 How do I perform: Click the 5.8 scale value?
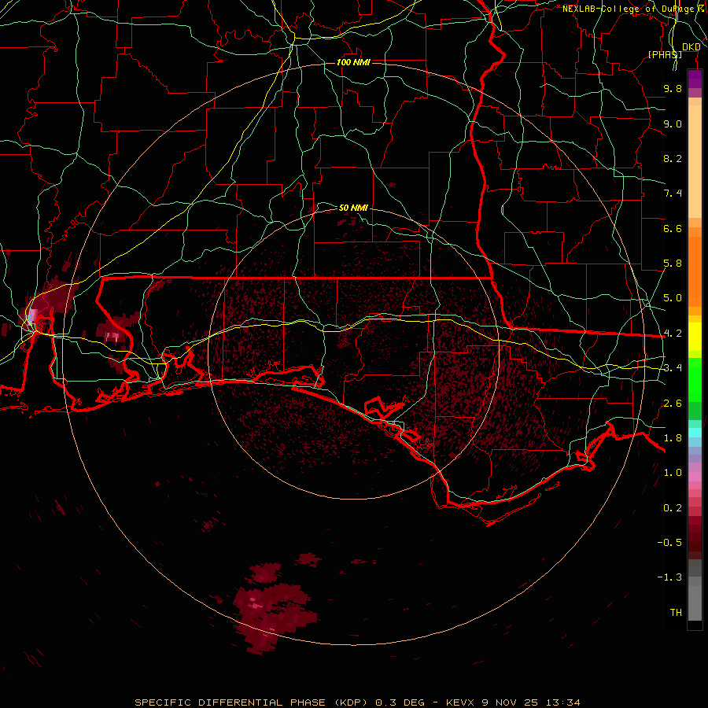[673, 264]
